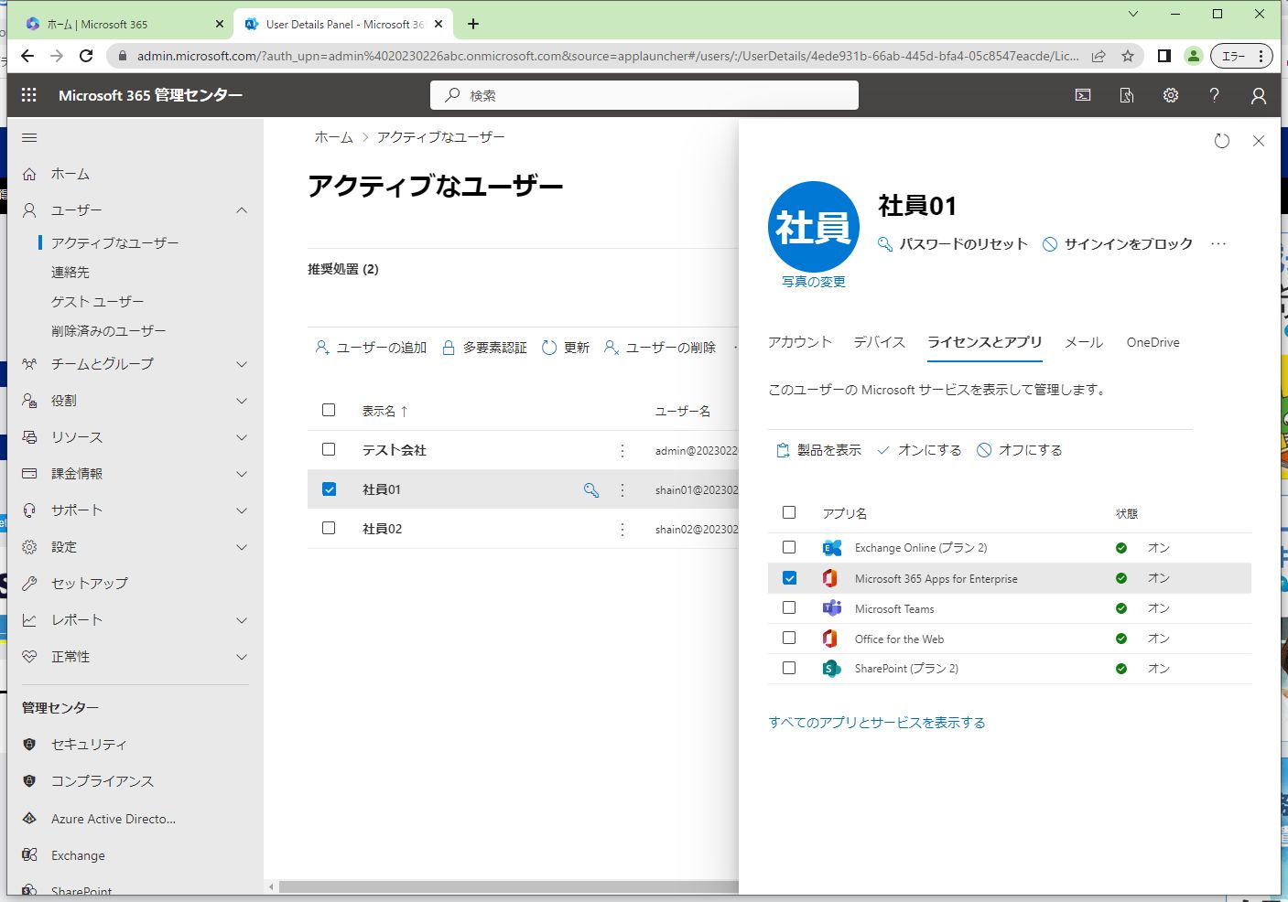Screen dimensions: 1288x902
Task: Click the Cloud Shell icon in header
Action: pos(1083,95)
